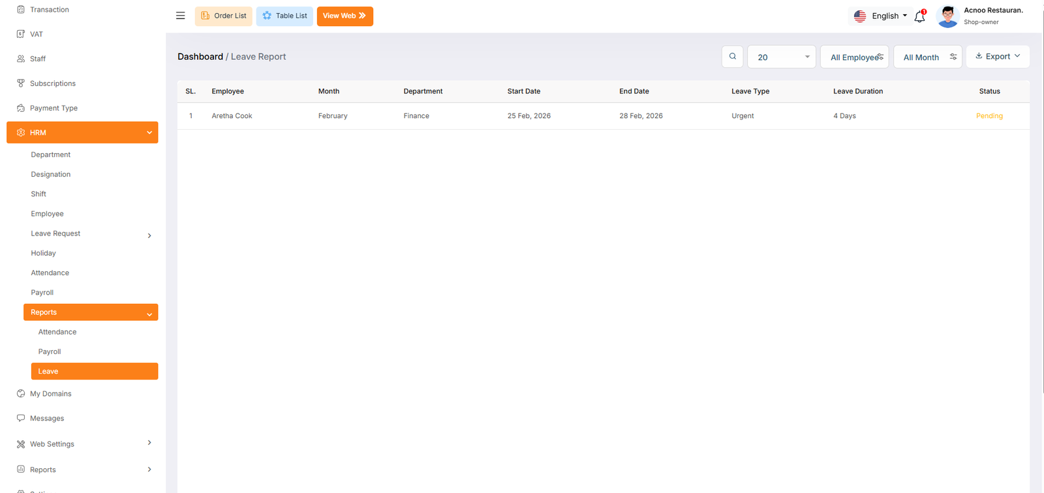Open the English language dropdown
The image size is (1044, 493).
click(881, 16)
